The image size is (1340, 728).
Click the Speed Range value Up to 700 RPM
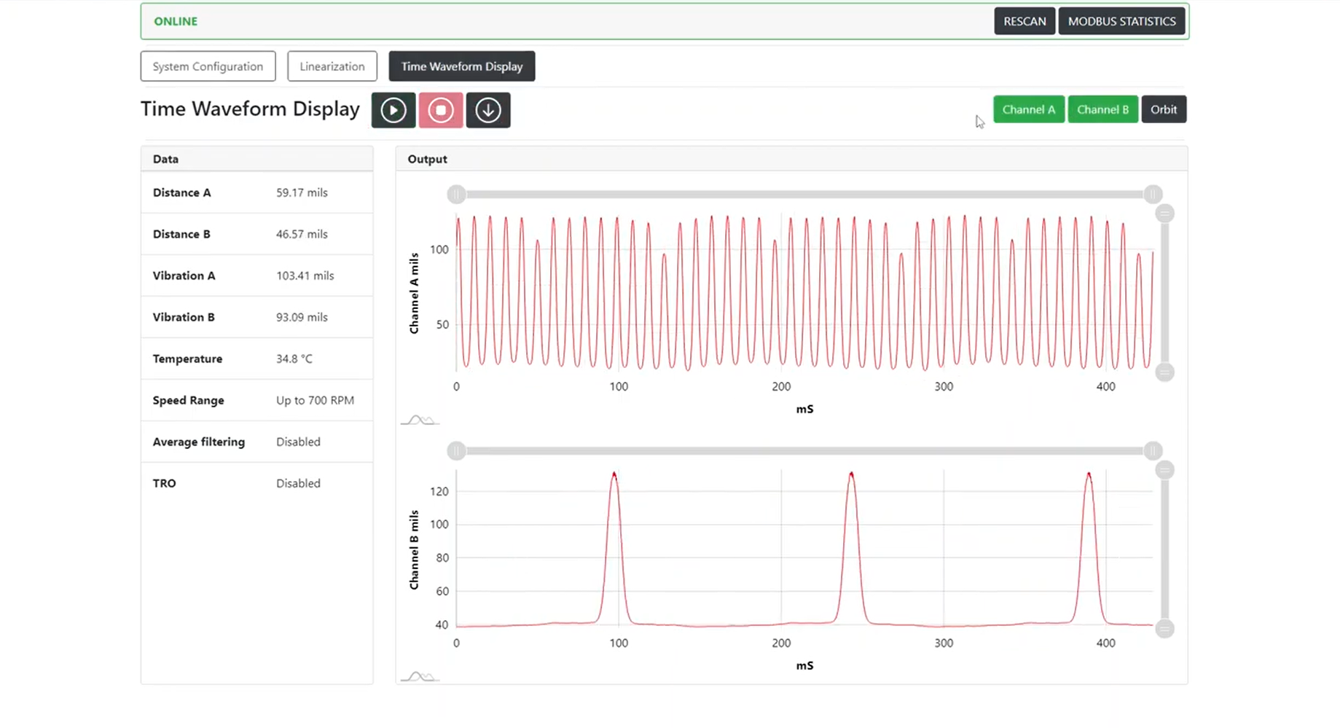(315, 400)
